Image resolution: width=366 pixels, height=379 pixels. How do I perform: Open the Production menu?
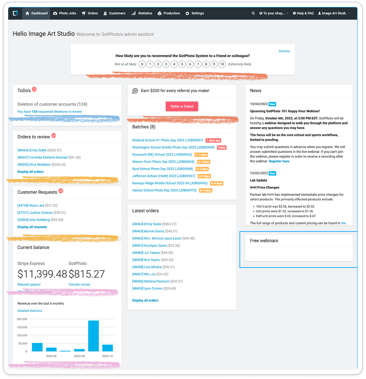point(169,13)
